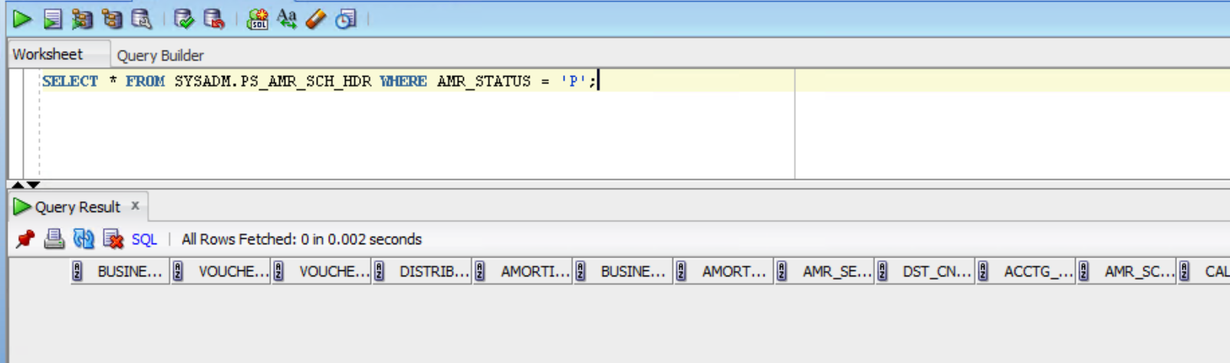Click SYSADM.PS_AMR_SCH_HDR table name in query
Screen dimensions: 1230x363
272,81
